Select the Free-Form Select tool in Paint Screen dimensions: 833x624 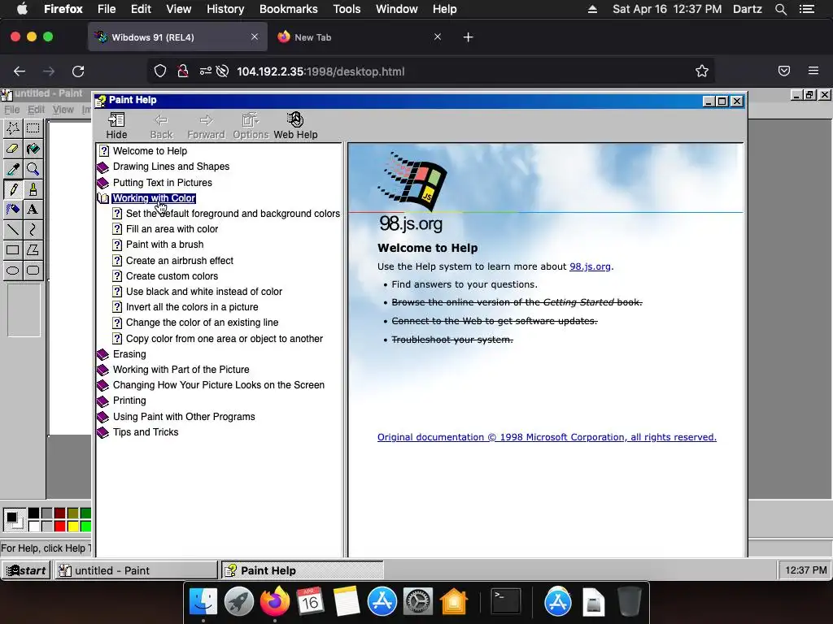pos(13,128)
